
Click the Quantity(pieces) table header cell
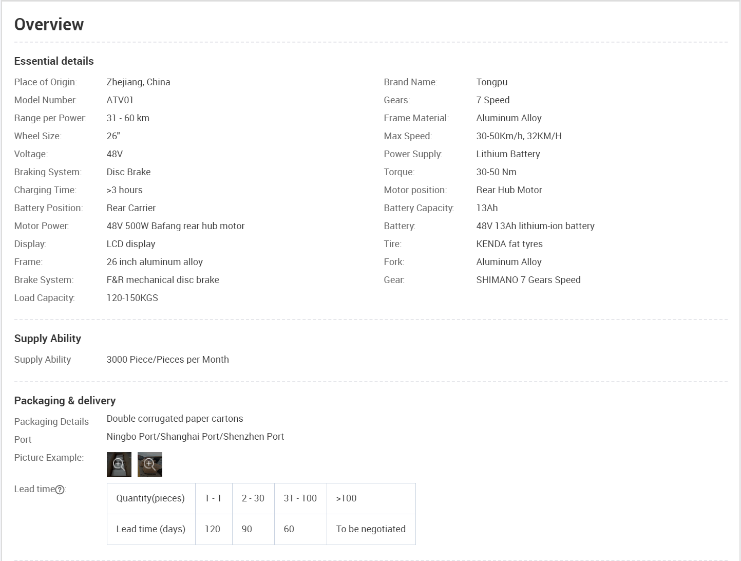pyautogui.click(x=150, y=498)
